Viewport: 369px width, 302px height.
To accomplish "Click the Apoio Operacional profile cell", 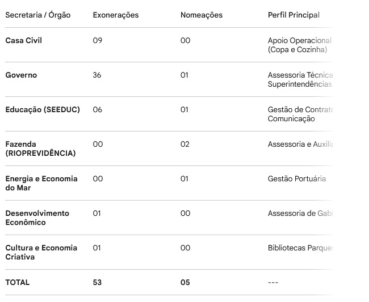I will point(299,45).
